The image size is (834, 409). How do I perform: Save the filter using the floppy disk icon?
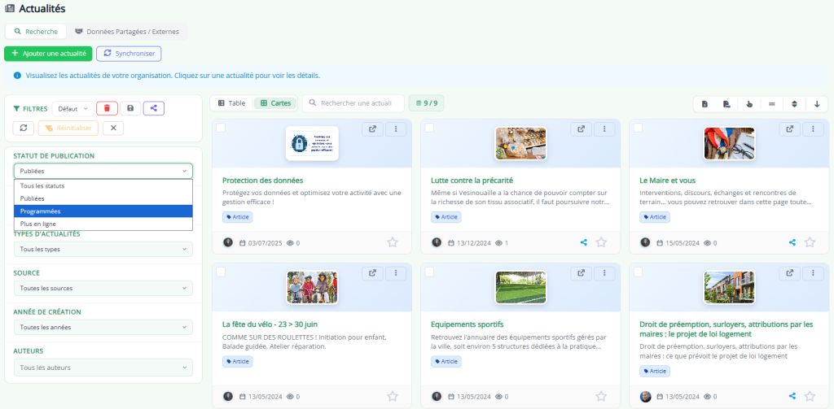point(130,108)
